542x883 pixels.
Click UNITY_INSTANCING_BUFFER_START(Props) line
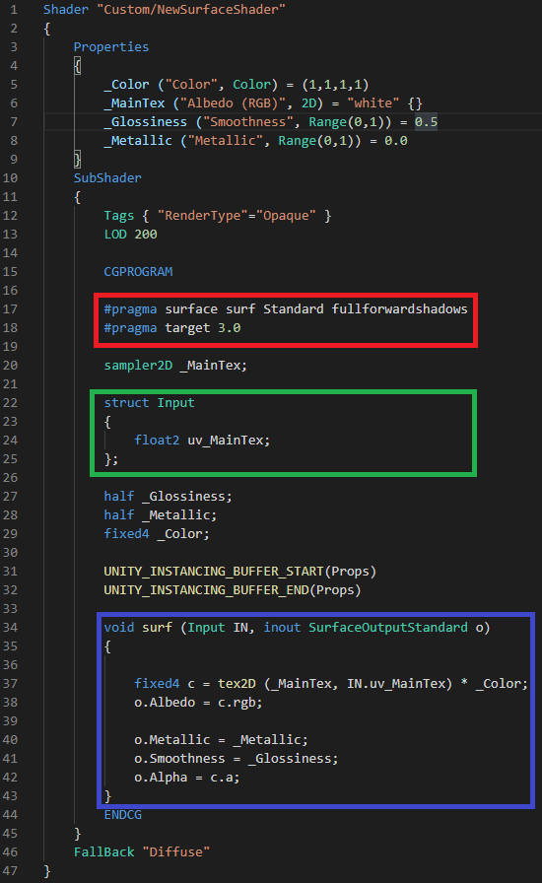[x=240, y=571]
